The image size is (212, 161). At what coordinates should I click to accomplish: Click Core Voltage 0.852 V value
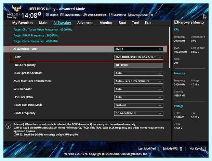[195, 52]
